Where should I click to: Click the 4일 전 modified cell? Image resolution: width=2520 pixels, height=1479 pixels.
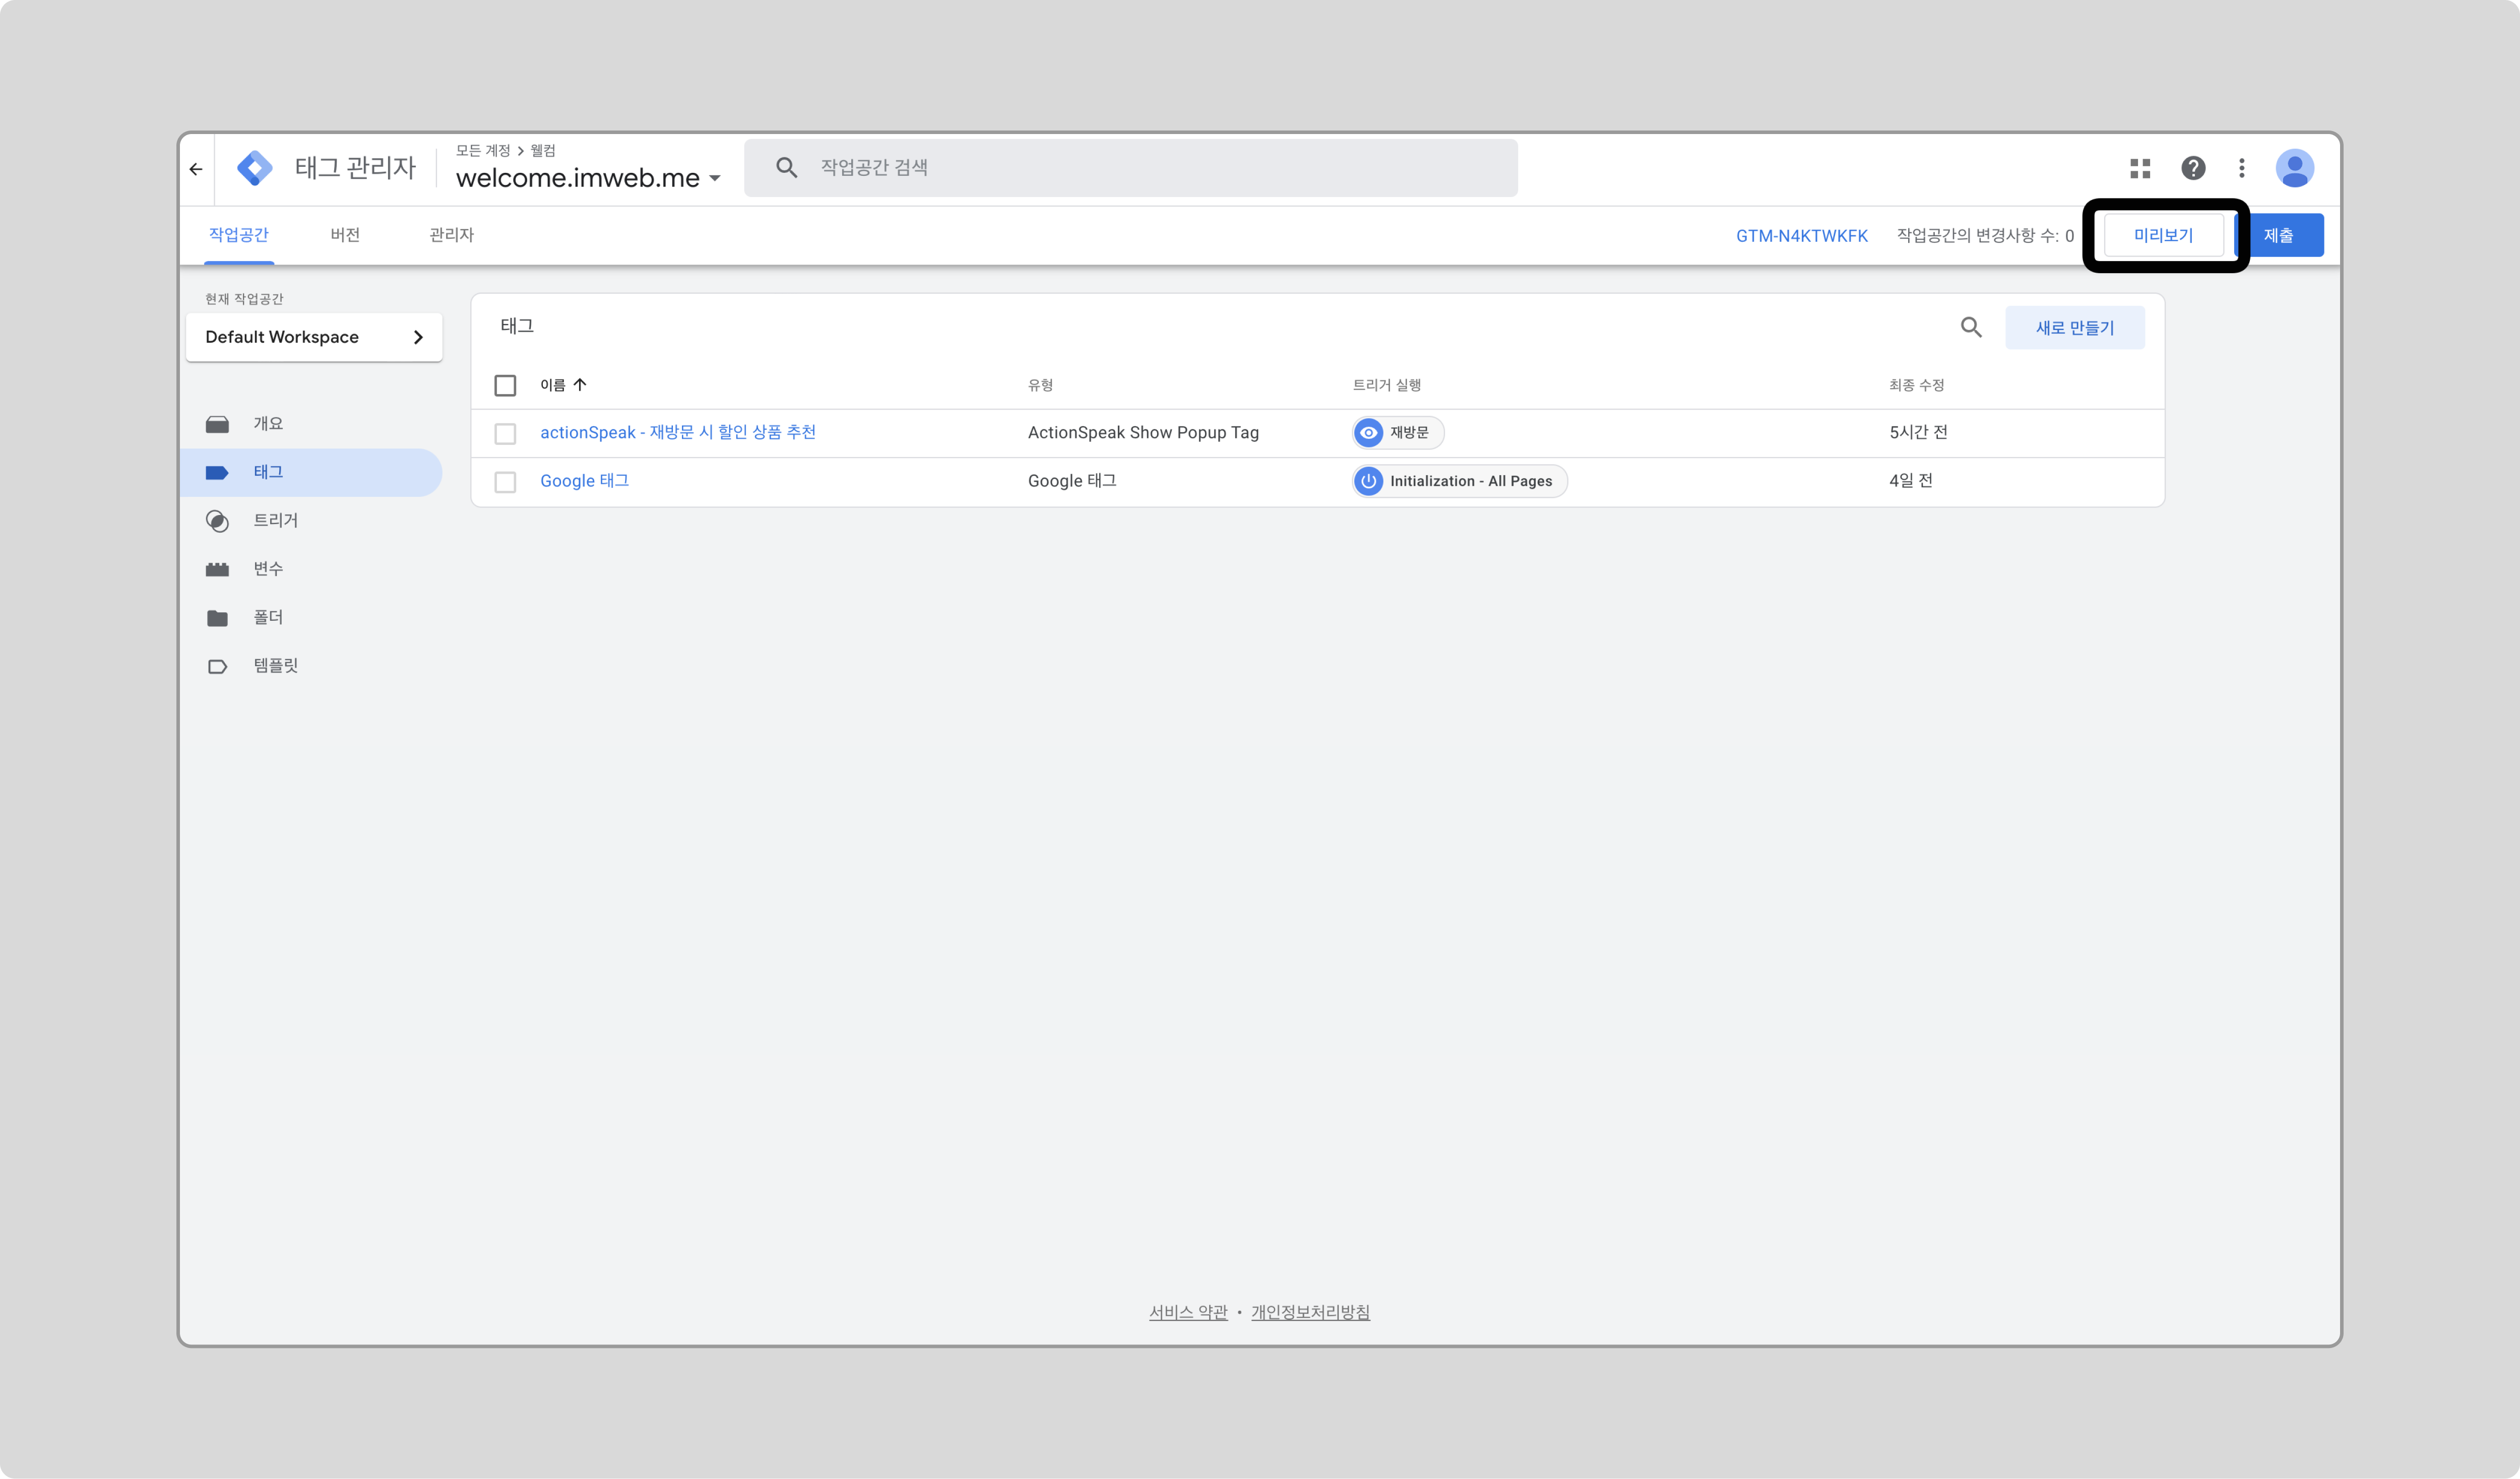point(1910,481)
